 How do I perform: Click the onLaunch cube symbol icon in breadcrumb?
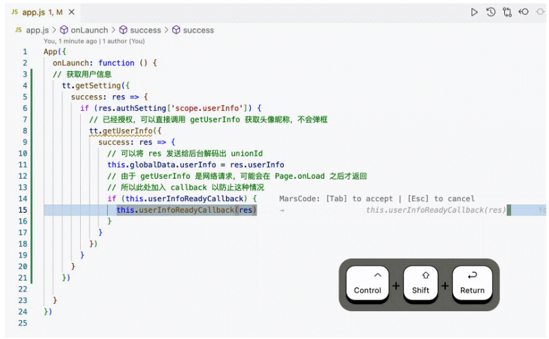[64, 30]
